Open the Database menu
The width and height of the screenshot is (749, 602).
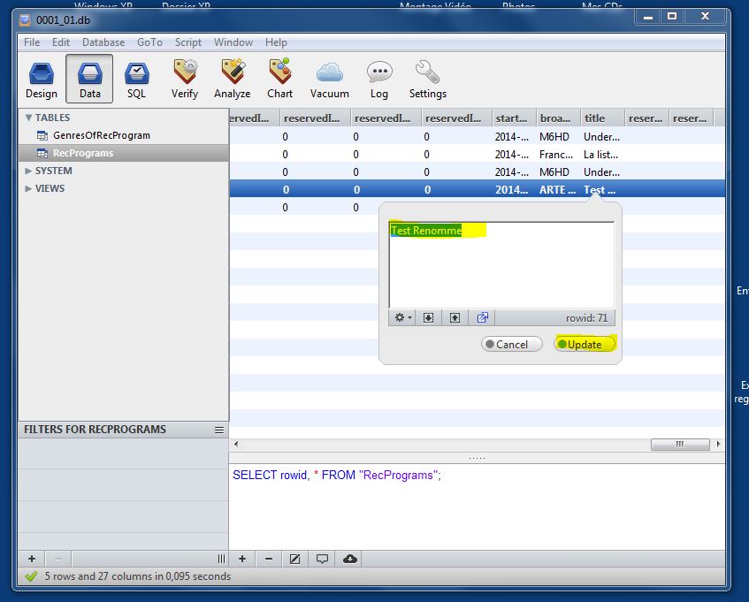pos(103,42)
